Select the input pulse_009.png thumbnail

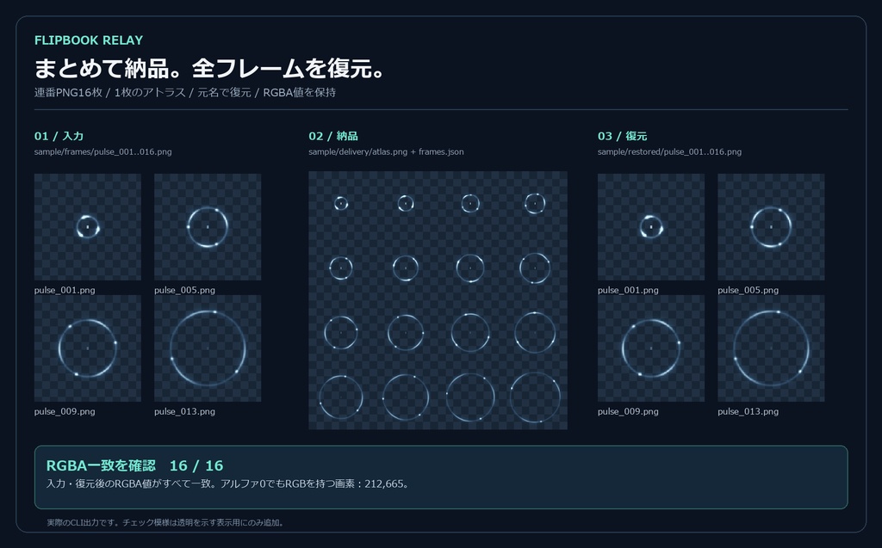[88, 348]
